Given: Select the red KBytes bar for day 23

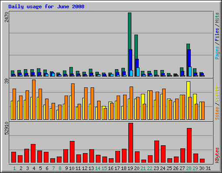Looking at the screenshot, I should tap(157, 152).
